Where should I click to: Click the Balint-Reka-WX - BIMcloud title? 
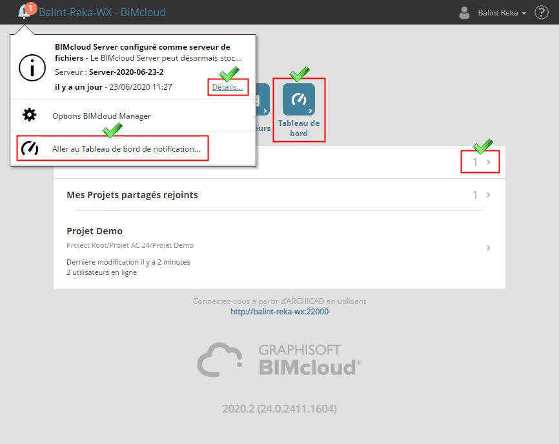102,12
